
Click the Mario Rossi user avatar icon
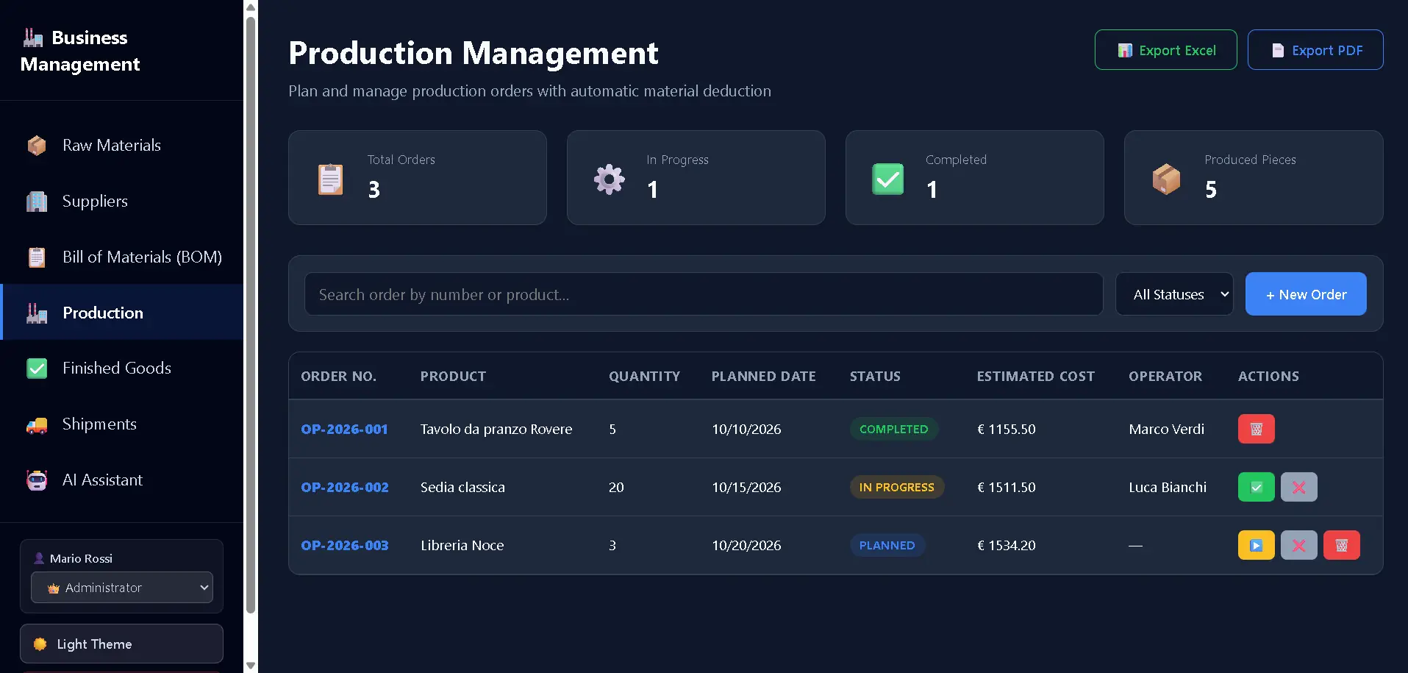[39, 559]
